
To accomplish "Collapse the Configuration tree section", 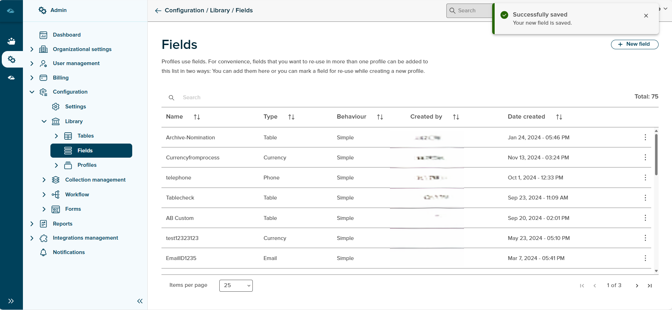I will pos(32,92).
